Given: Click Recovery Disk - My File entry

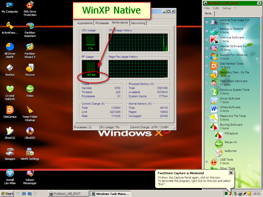Looking at the screenshot, I should click(234, 74).
